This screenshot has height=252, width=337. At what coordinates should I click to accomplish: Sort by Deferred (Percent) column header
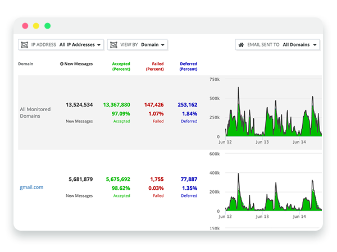coord(188,66)
